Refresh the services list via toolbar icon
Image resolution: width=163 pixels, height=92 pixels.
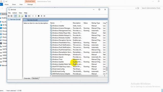pos(19,16)
